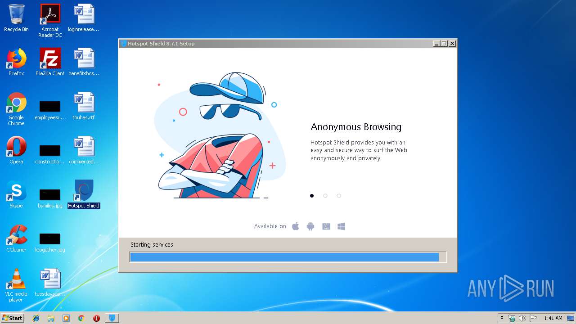Screen dimensions: 576x324
Task: Close the Hotspot Shield Setup window
Action: [452, 44]
